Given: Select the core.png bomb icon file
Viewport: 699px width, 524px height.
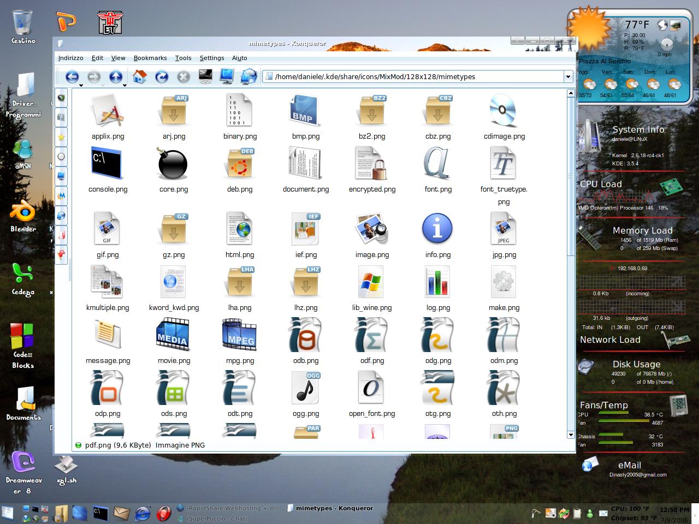Looking at the screenshot, I should coord(174,170).
